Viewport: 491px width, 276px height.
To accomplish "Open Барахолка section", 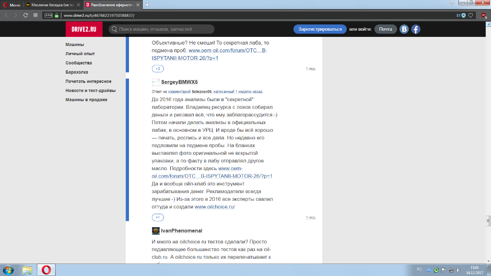I will pyautogui.click(x=77, y=72).
